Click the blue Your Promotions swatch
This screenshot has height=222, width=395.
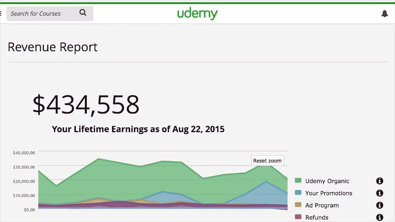pos(298,193)
